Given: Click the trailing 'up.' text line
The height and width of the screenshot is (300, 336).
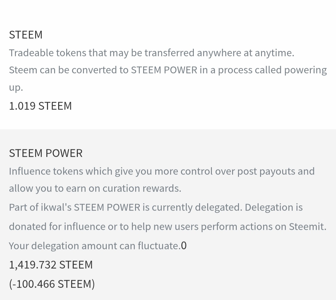Looking at the screenshot, I should [16, 87].
